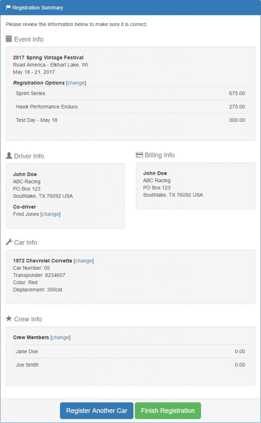Change the Registration Options
The height and width of the screenshot is (423, 261).
coord(76,83)
